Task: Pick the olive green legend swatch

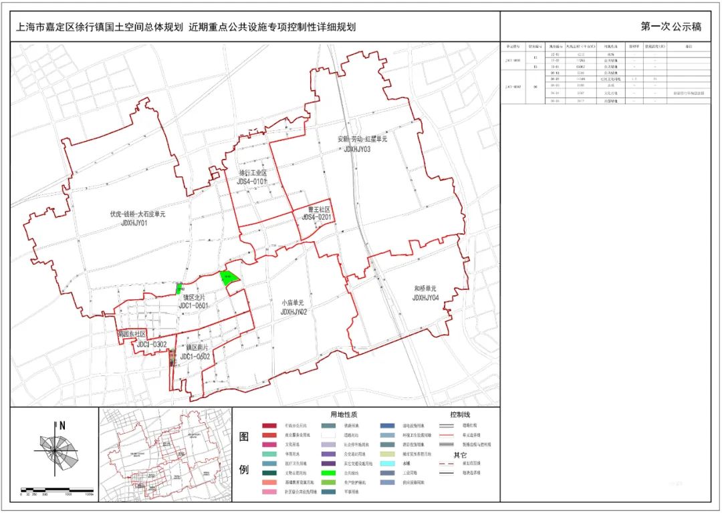Action: click(x=328, y=483)
